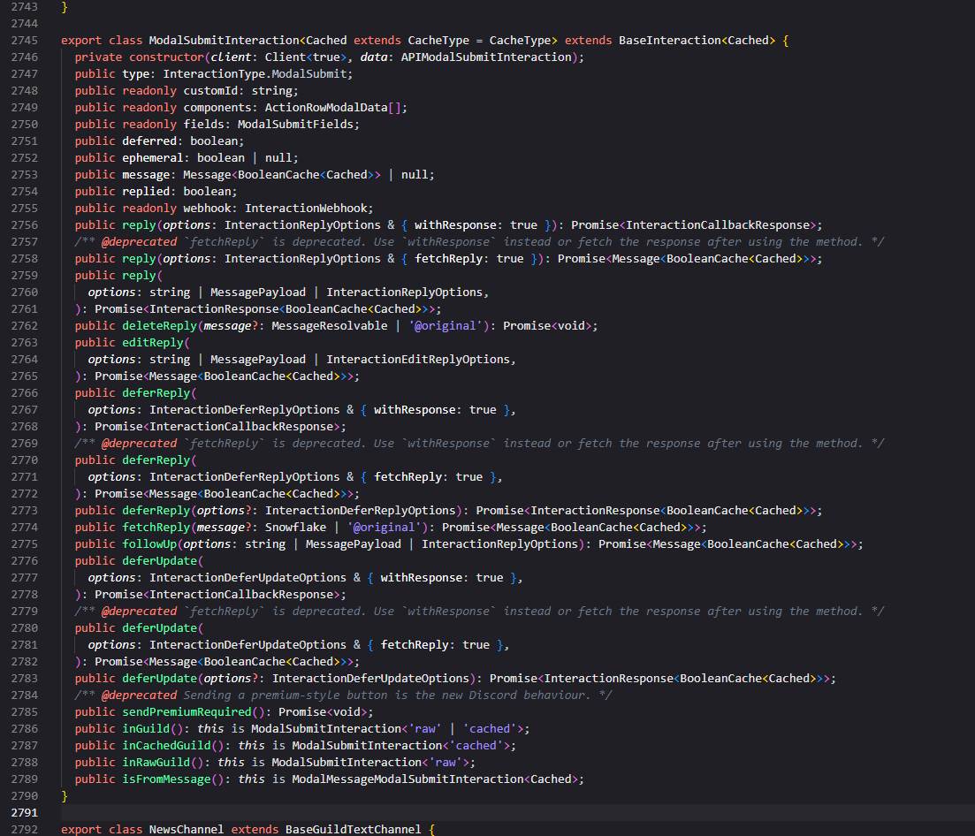
Task: Click 'withResponse: true' on line 2767
Action: pyautogui.click(x=435, y=410)
